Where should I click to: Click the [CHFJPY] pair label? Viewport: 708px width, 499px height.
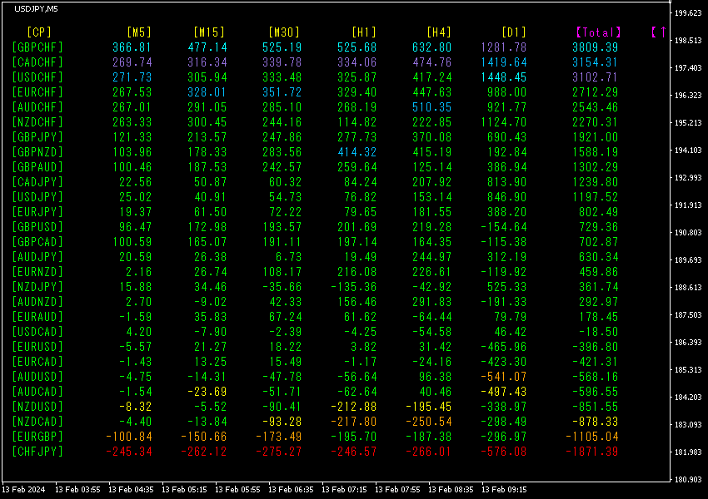pyautogui.click(x=37, y=452)
